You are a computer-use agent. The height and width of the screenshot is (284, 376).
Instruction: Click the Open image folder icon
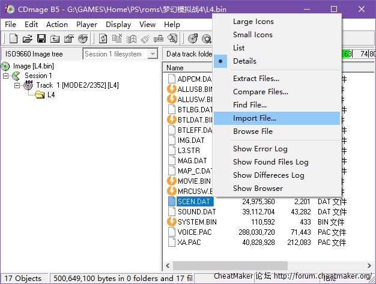click(x=27, y=38)
